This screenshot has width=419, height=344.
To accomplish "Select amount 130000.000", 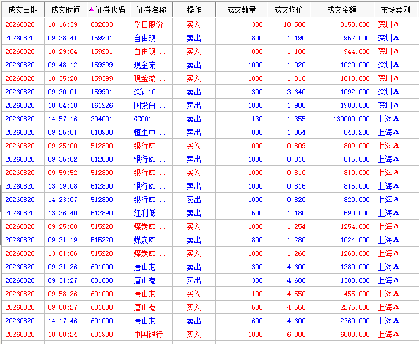I will click(x=351, y=119).
